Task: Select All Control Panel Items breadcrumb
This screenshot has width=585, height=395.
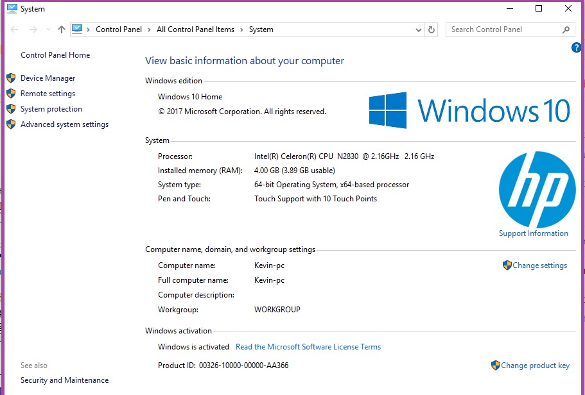Action: pos(195,29)
